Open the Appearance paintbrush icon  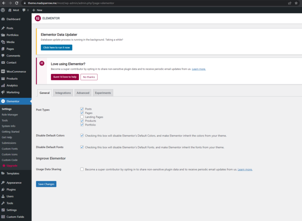click(x=3, y=183)
